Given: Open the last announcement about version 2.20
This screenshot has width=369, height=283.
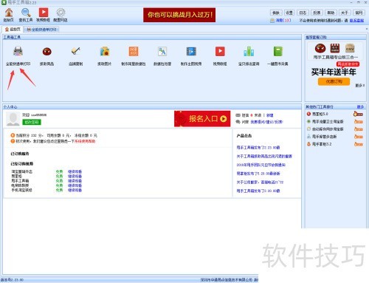Looking at the screenshot, I should click(258, 191).
